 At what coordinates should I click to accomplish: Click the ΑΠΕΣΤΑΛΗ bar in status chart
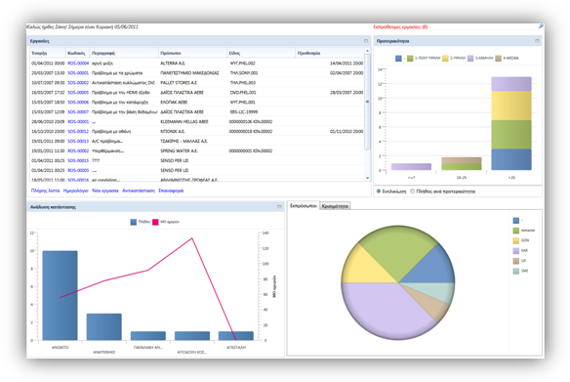pyautogui.click(x=236, y=336)
